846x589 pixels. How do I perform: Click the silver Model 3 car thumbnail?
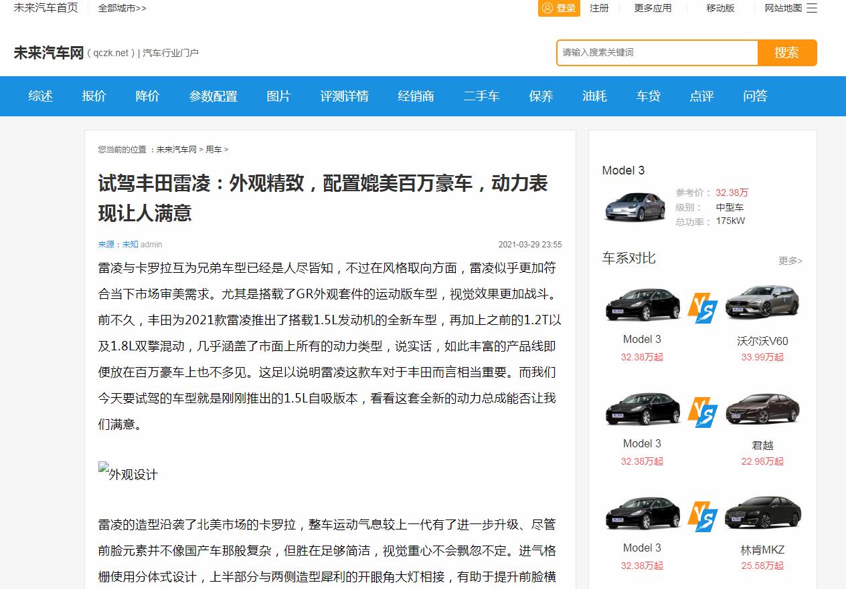tap(634, 206)
